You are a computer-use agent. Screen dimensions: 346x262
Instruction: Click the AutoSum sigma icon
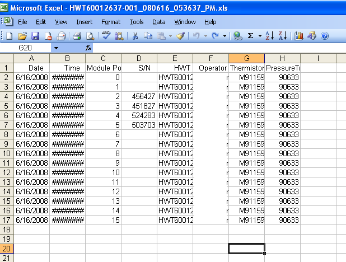click(250, 36)
